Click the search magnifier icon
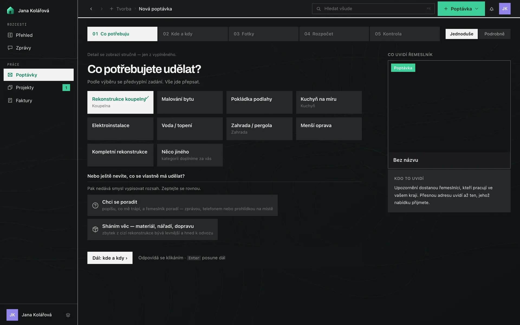Screen dimensions: 520x325 (318, 9)
